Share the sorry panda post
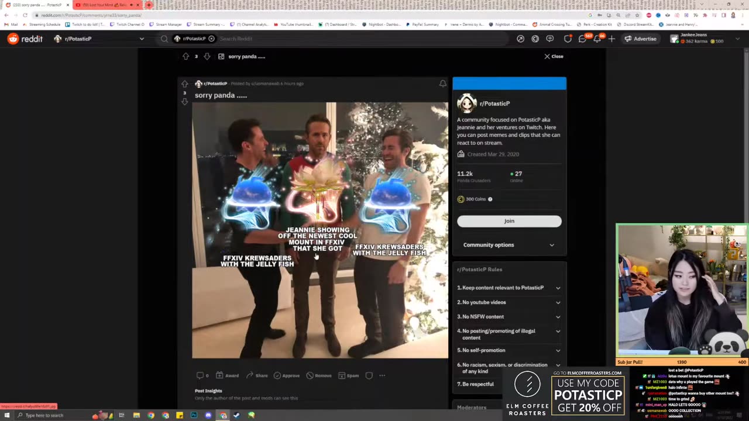The height and width of the screenshot is (421, 749). pyautogui.click(x=257, y=375)
